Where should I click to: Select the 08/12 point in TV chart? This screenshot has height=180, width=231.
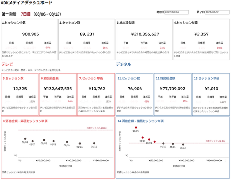coord(94,143)
